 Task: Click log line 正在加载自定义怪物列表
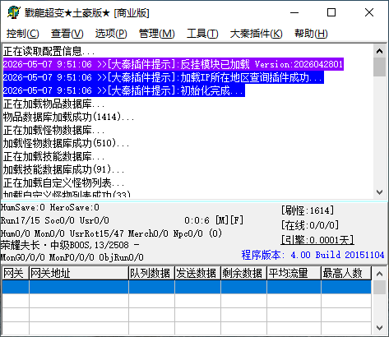click(x=63, y=182)
